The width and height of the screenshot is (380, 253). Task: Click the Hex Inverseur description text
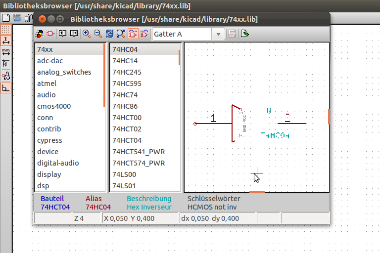[x=149, y=207]
